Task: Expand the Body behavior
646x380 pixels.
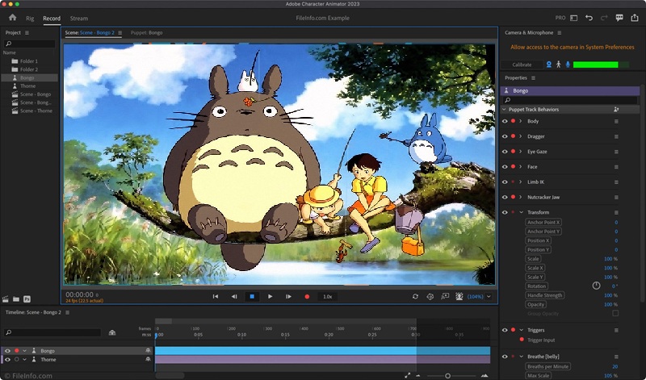Action: [521, 122]
